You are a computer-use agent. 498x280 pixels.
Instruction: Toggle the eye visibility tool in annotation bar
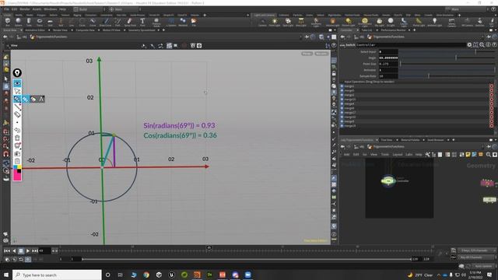[17, 83]
